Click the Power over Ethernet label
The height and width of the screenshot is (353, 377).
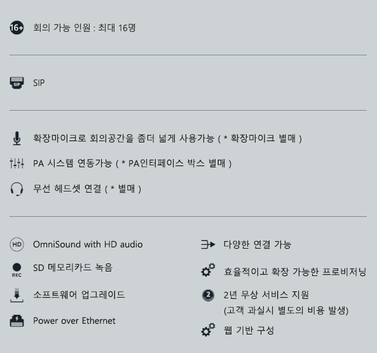[74, 321]
